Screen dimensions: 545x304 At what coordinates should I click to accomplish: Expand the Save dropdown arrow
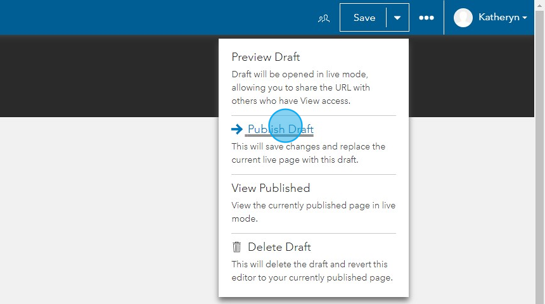click(x=397, y=17)
